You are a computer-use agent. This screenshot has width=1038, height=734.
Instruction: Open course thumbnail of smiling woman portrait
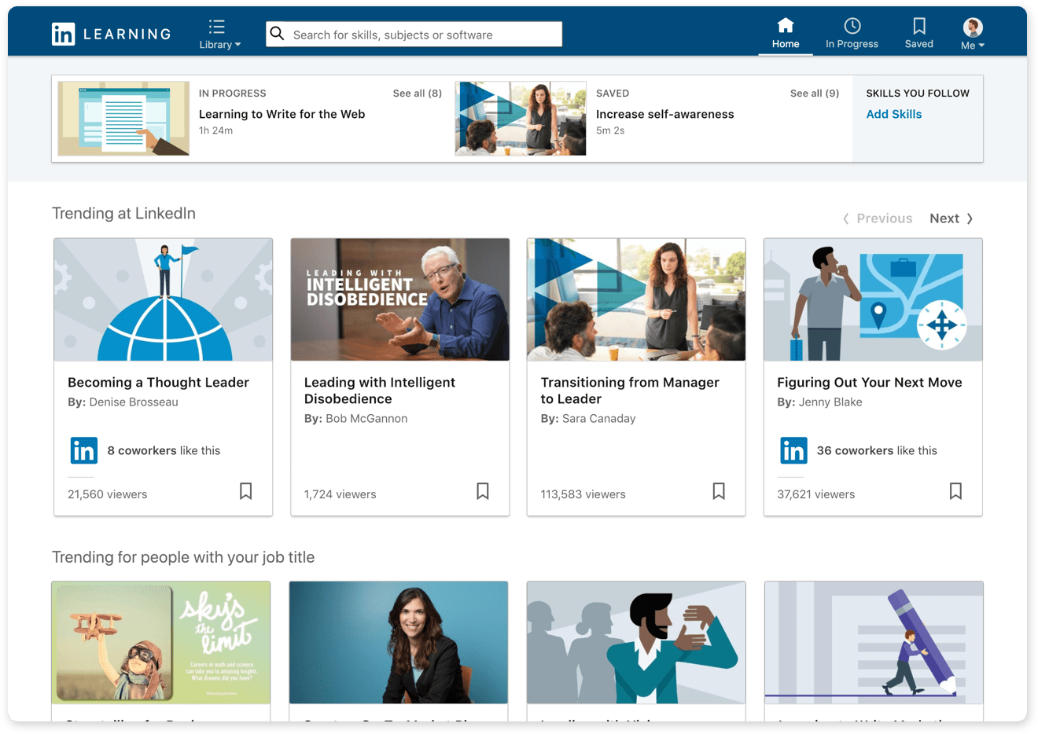pos(399,643)
